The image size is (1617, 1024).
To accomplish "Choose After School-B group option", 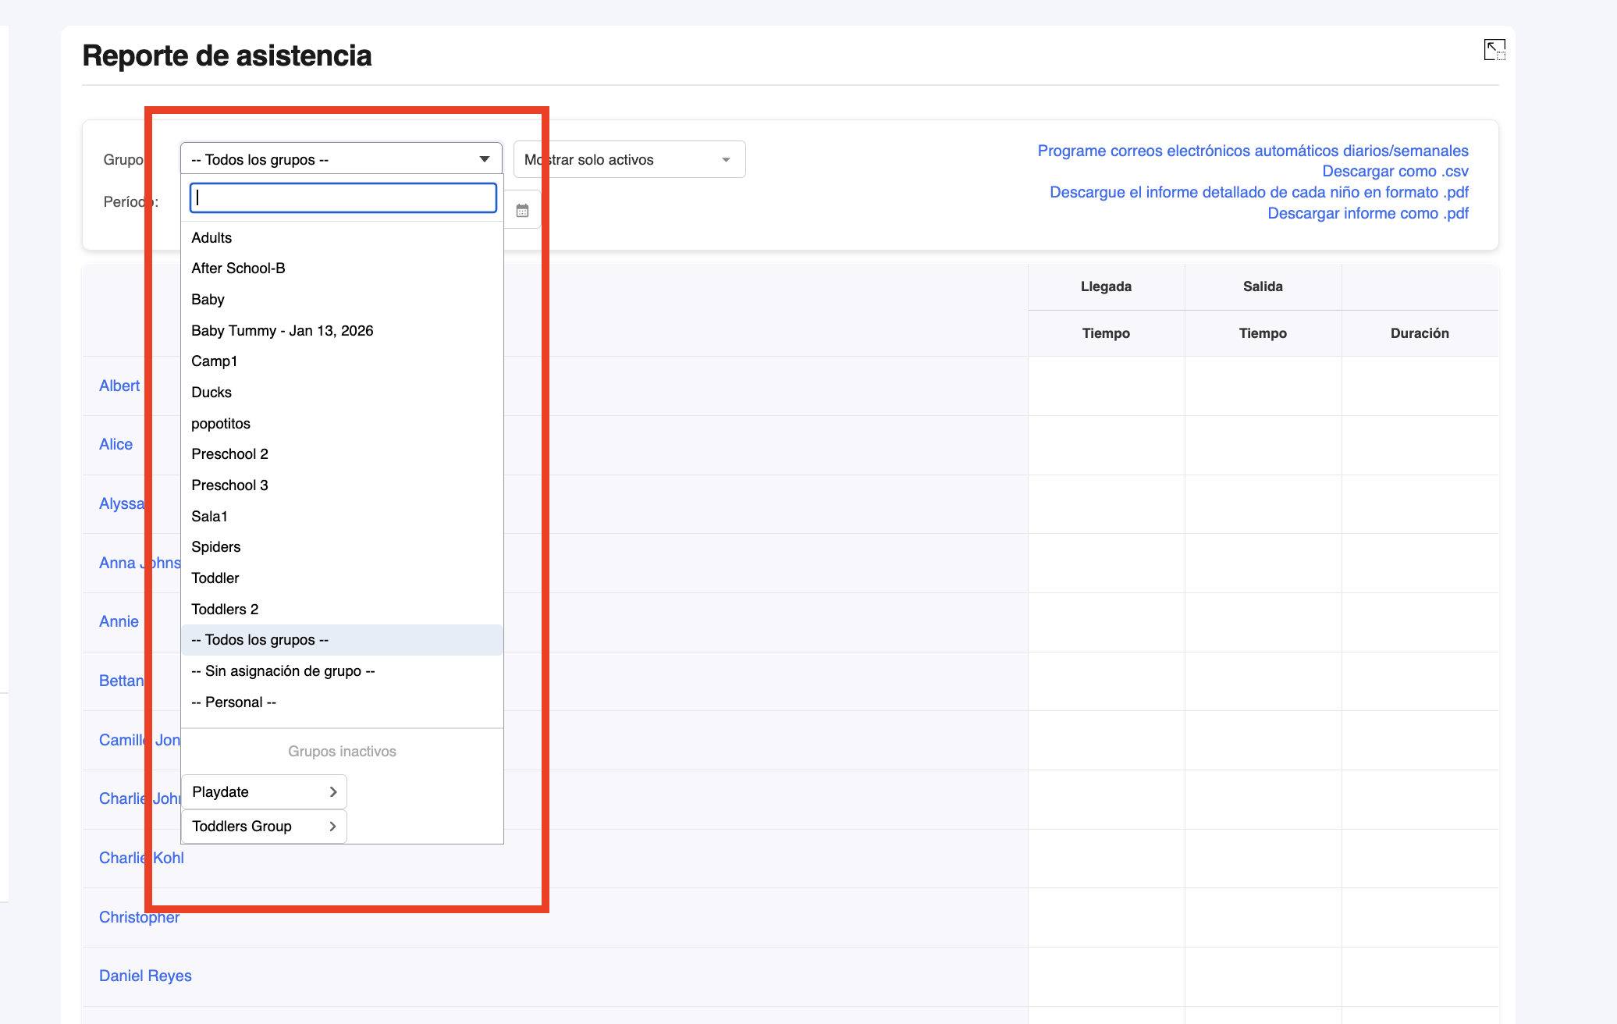I will (x=238, y=268).
